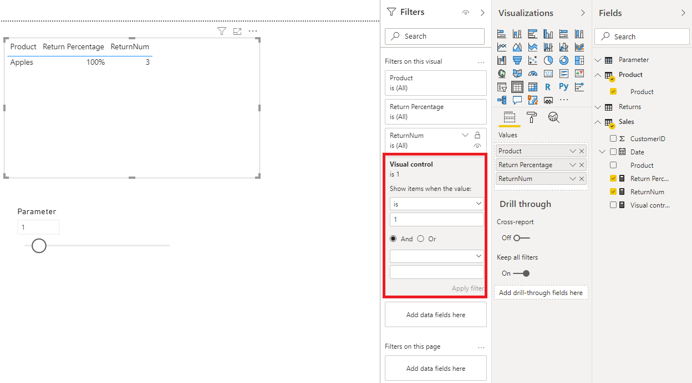Viewport: 692px width, 383px height.
Task: Open more options for Filters on this page
Action: point(481,347)
